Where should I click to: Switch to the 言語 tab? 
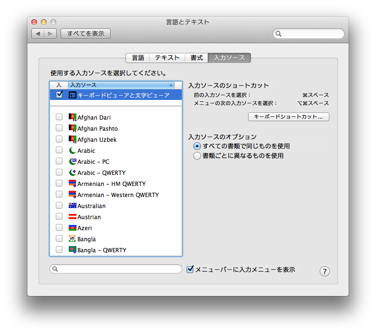(138, 58)
